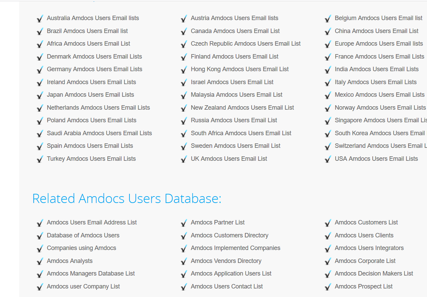The image size is (427, 297).
Task: Click 'China Amdocs Users Email List'
Action: tap(377, 31)
